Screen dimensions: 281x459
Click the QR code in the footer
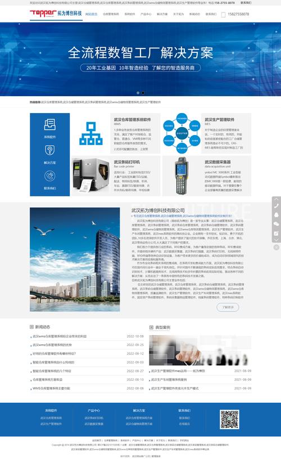tap(229, 420)
